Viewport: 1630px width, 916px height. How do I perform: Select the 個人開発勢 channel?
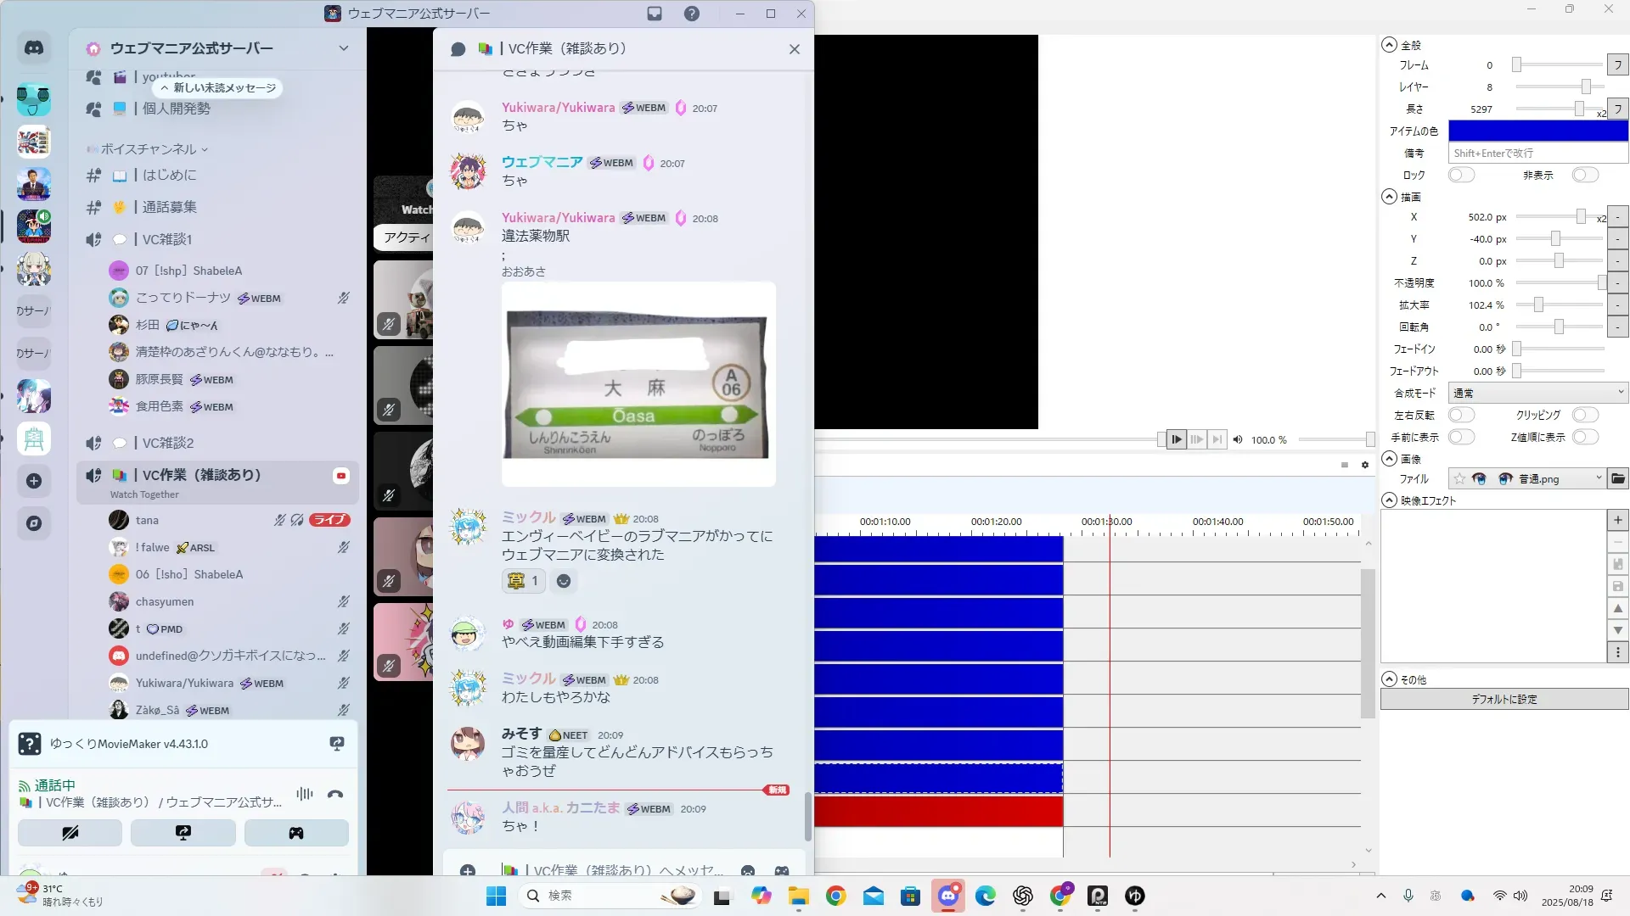coord(176,109)
